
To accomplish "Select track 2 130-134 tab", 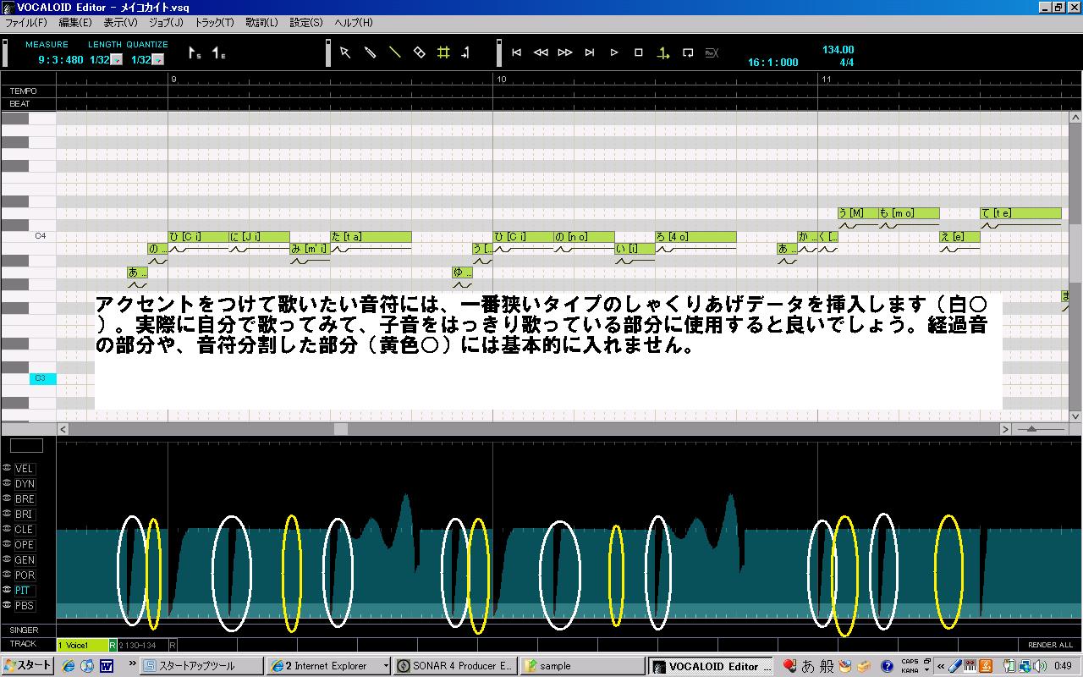I will tap(143, 645).
